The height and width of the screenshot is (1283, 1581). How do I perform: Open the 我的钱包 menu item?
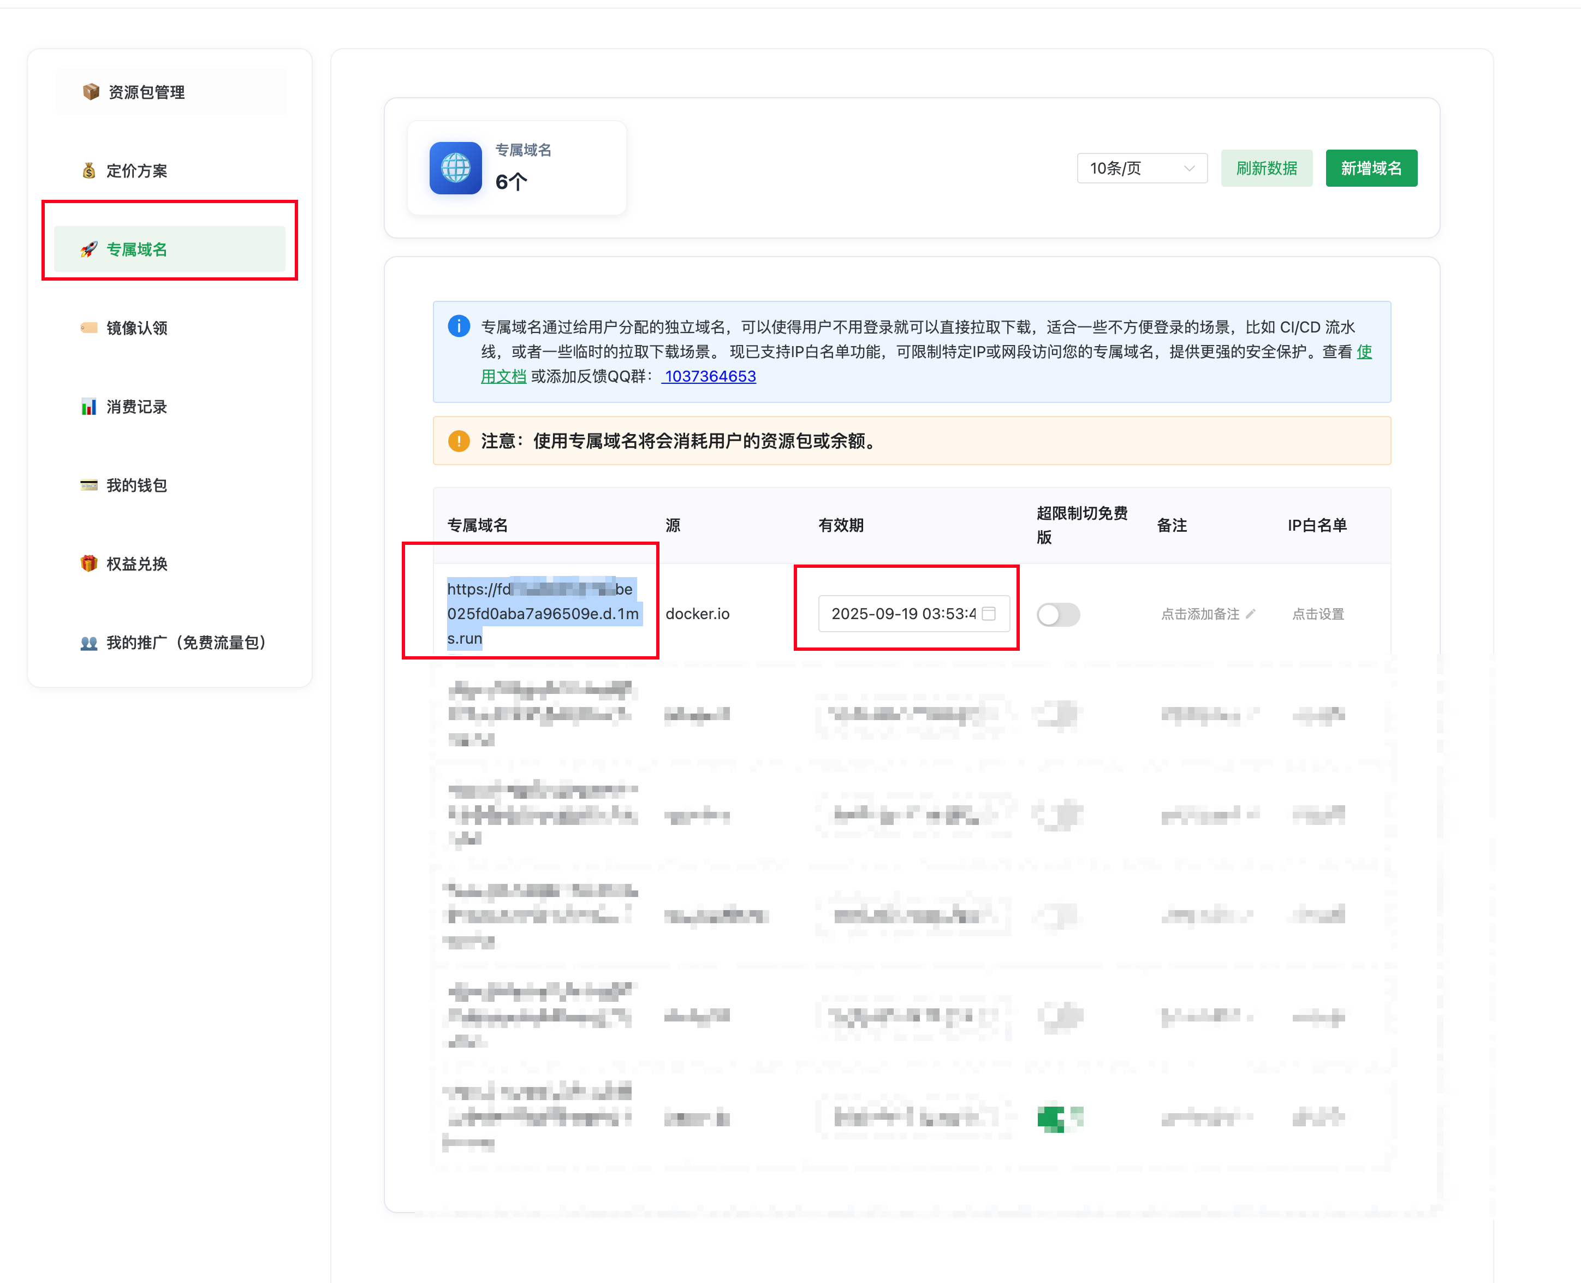tap(136, 485)
